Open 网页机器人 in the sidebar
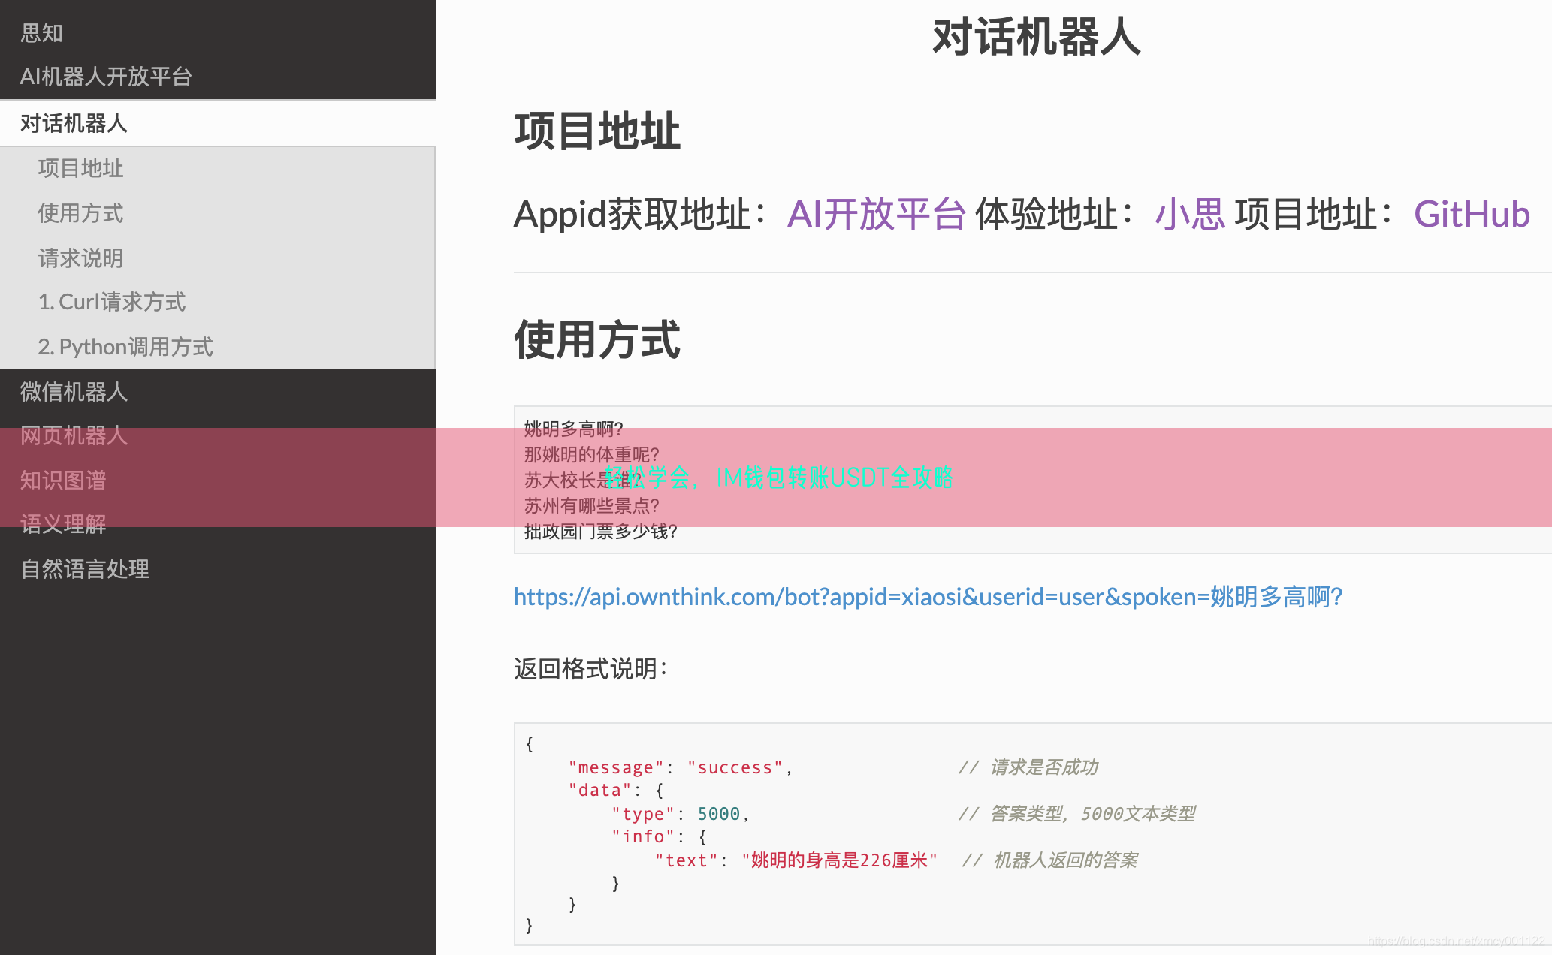 pyautogui.click(x=74, y=435)
